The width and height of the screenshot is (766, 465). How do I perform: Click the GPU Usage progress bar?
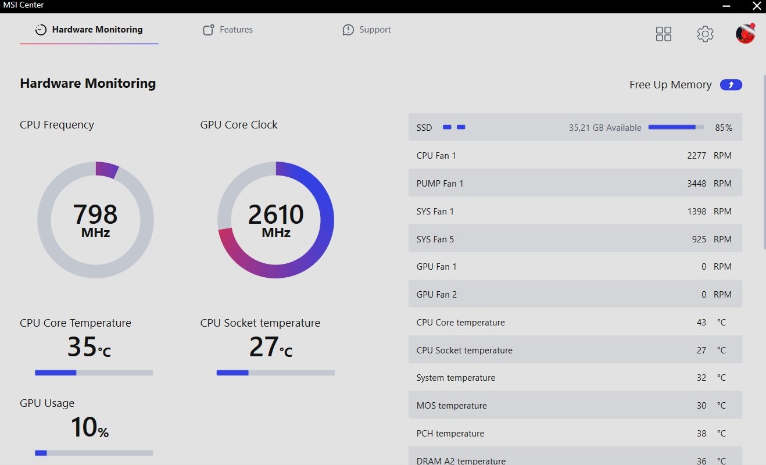94,453
